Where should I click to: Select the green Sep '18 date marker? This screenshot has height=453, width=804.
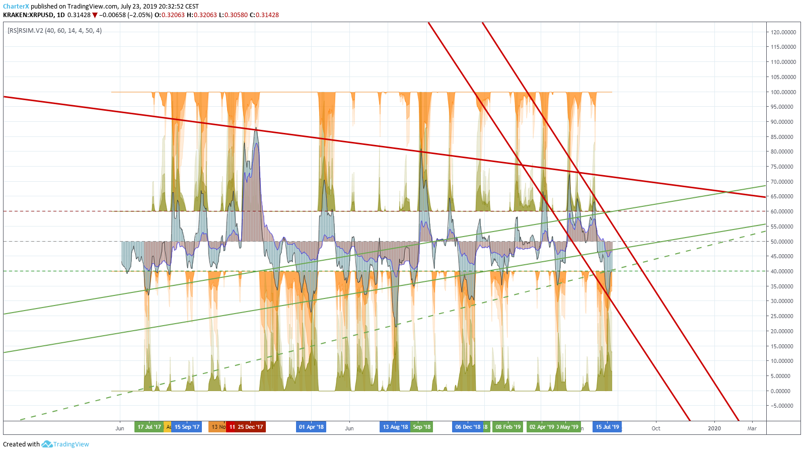tap(421, 427)
